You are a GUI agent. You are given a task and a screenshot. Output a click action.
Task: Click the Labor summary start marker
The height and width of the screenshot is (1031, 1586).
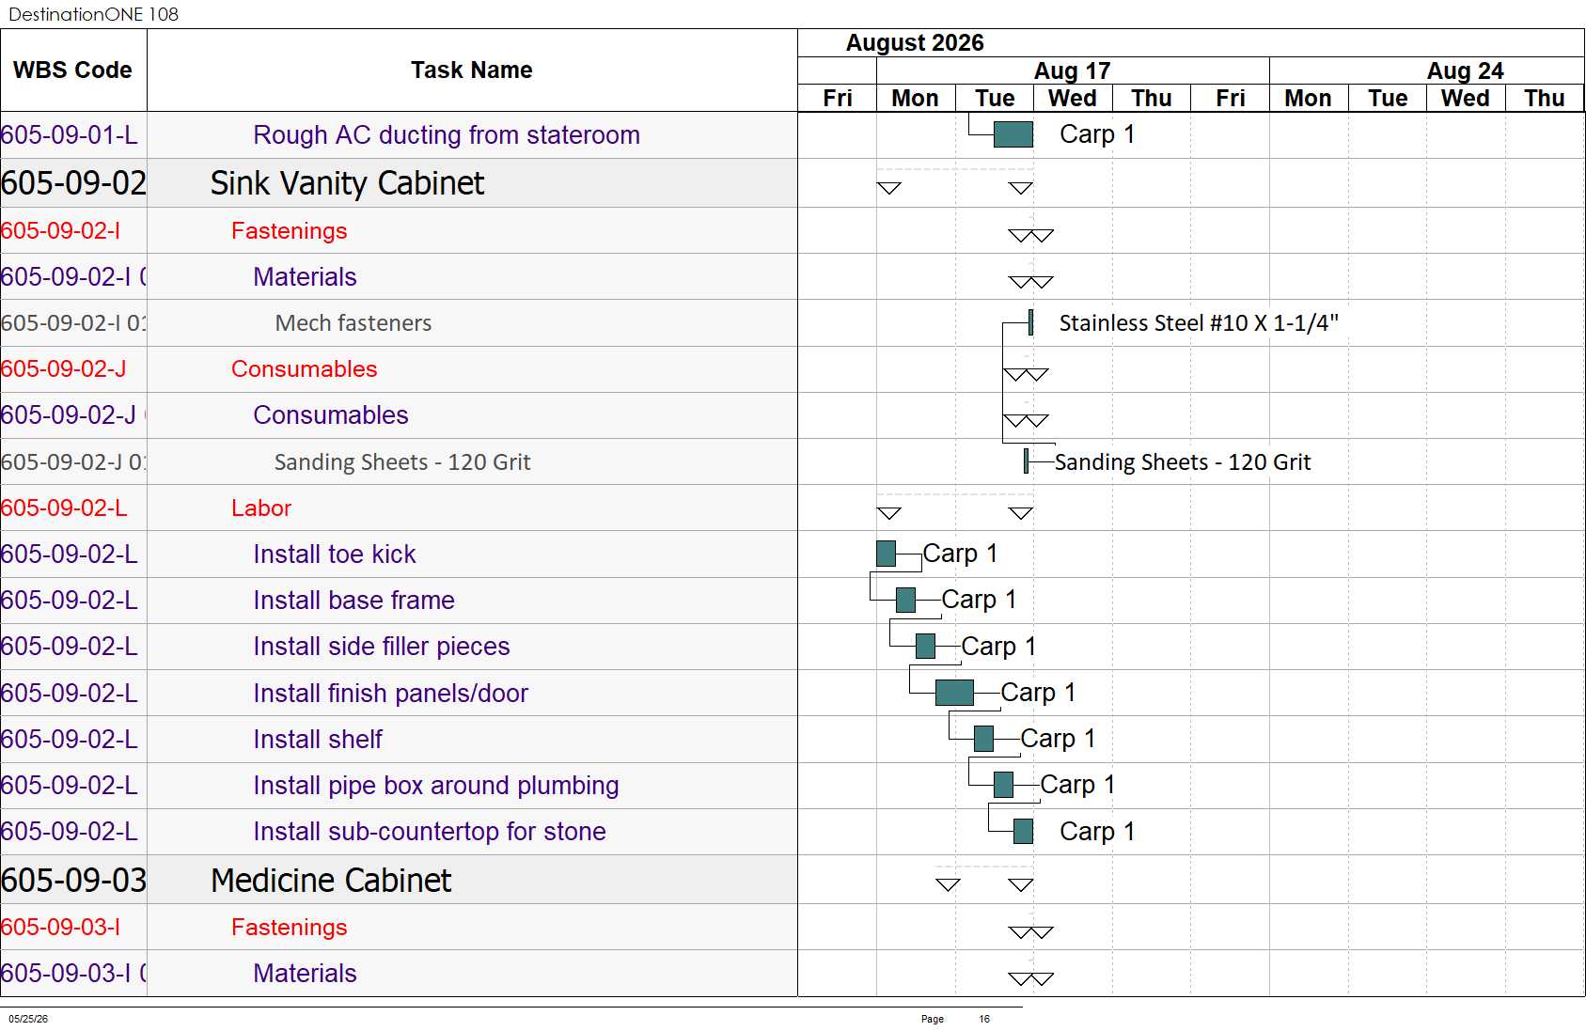tap(888, 513)
